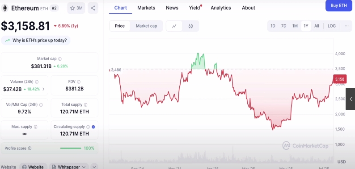Add Ethereum to watchlist with star button
Screen dimensions: 355x169
[x=76, y=8]
